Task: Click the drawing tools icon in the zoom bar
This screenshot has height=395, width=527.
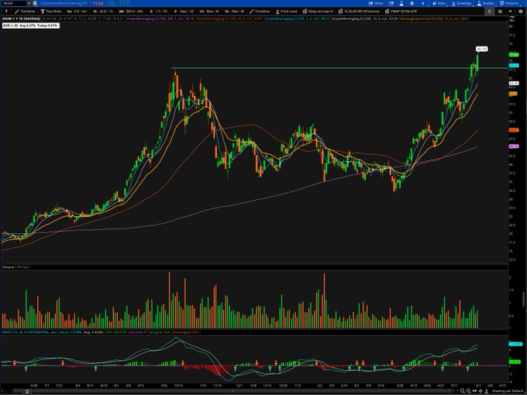Action: (x=487, y=391)
